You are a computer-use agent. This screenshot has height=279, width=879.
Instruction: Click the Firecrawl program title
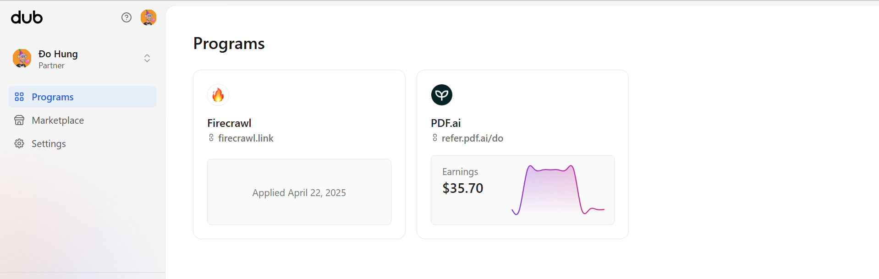229,123
